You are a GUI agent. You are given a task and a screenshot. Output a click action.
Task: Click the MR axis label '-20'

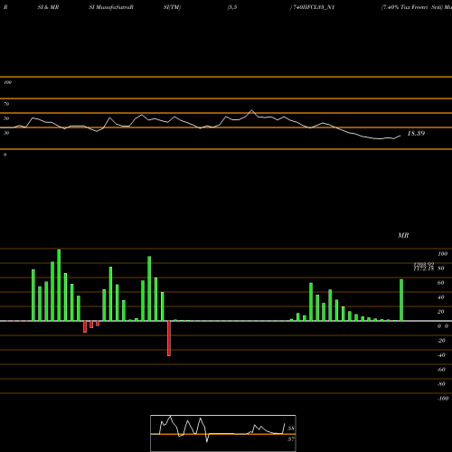pyautogui.click(x=441, y=341)
